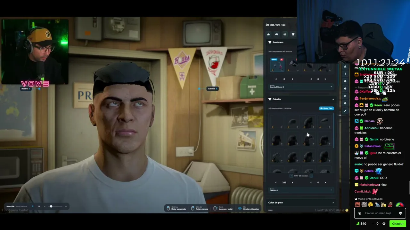The height and width of the screenshot is (230, 410).
Task: Open the hat category icon tab
Action: (x=268, y=34)
